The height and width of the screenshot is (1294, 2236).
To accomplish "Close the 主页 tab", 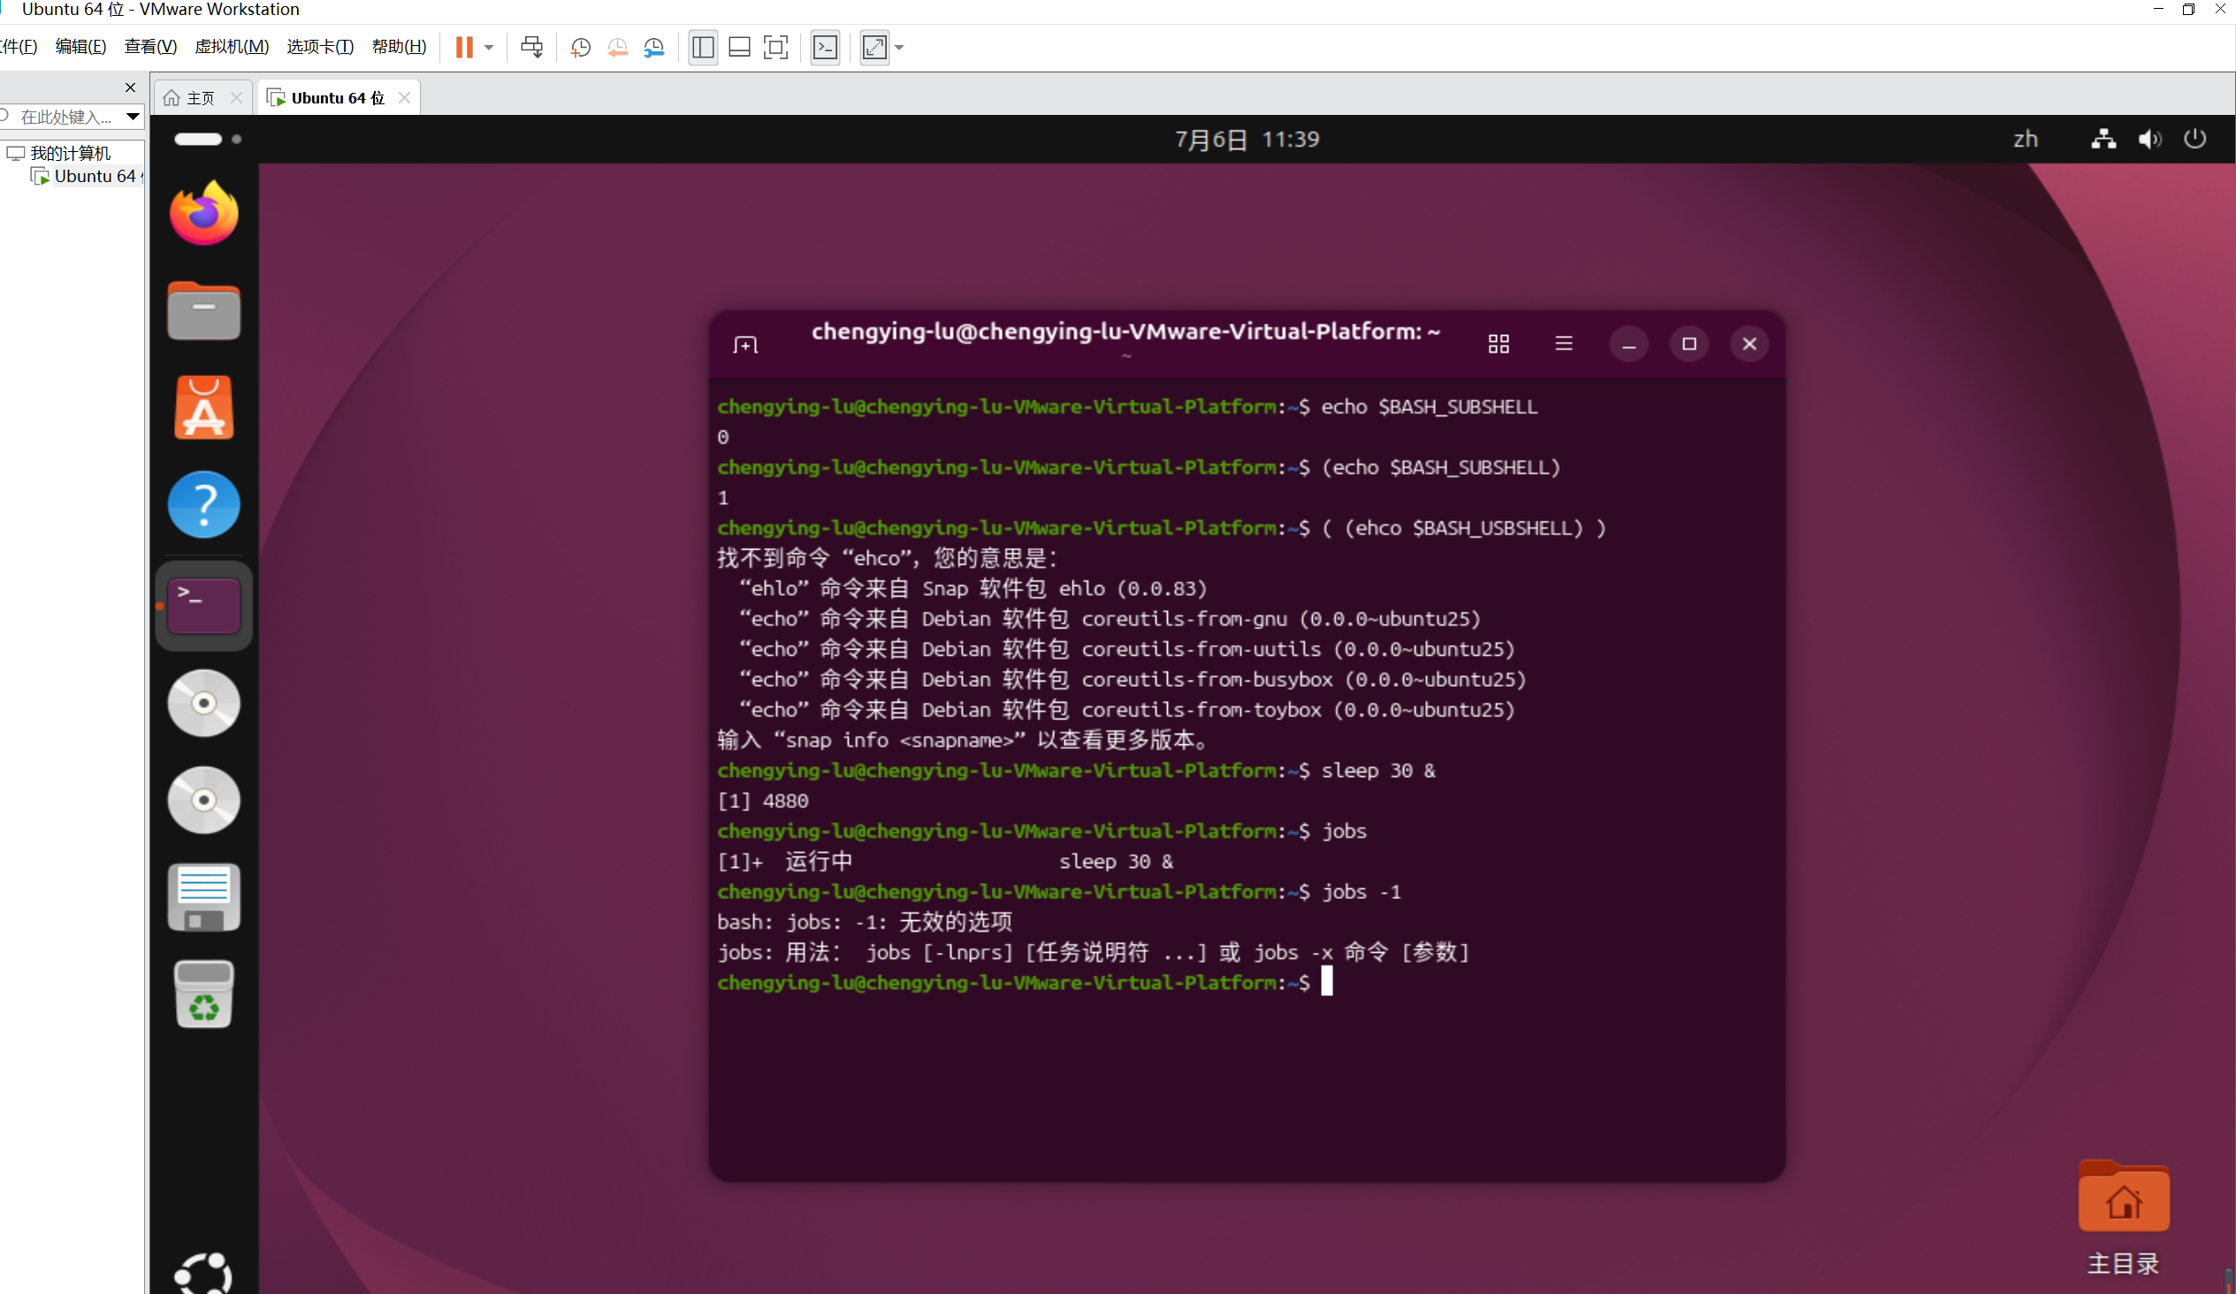I will [x=236, y=97].
